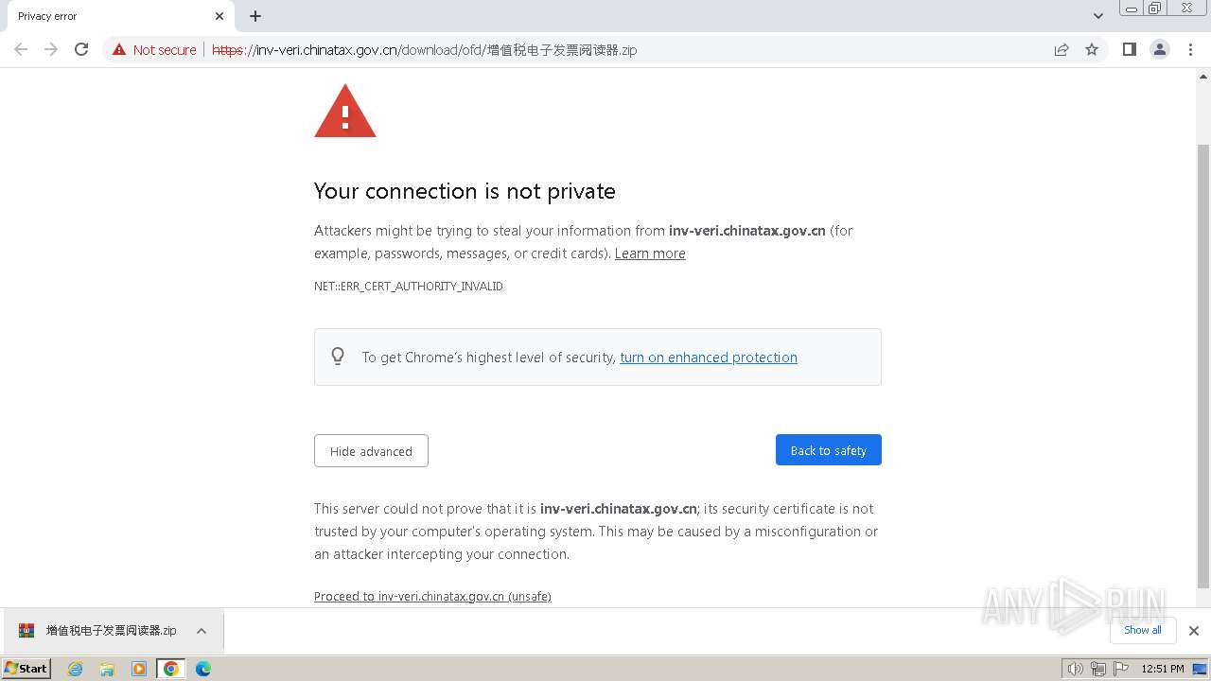Click the Back to safety button
The image size is (1211, 681).
pos(829,450)
